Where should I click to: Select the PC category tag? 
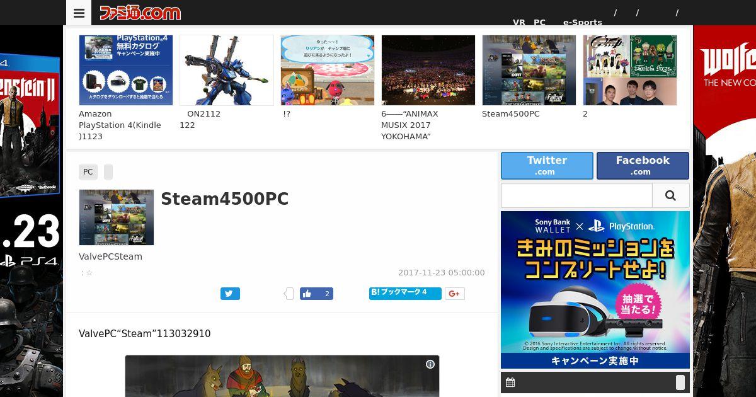click(88, 172)
